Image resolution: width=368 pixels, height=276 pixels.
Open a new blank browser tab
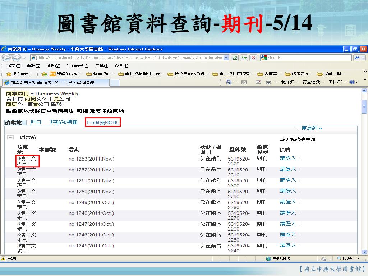point(115,83)
